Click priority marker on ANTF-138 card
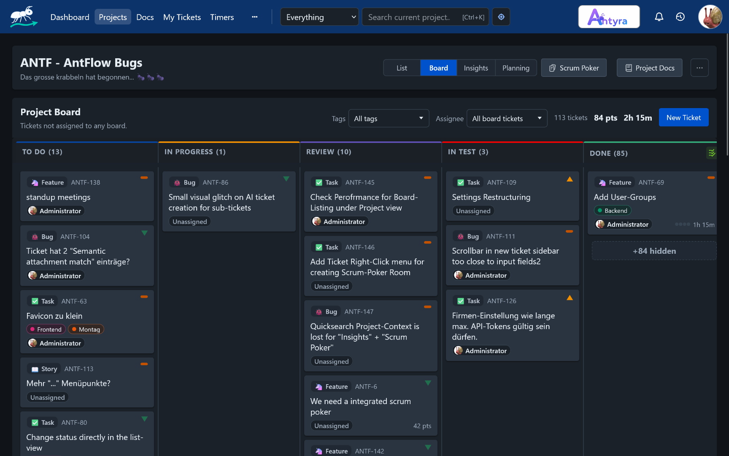This screenshot has height=456, width=729. point(144,178)
